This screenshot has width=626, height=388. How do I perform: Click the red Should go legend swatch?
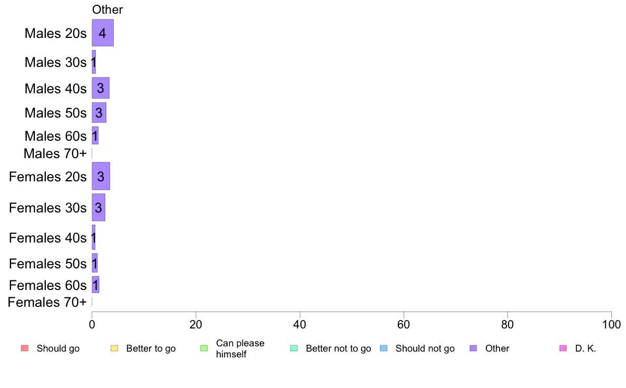coord(25,348)
